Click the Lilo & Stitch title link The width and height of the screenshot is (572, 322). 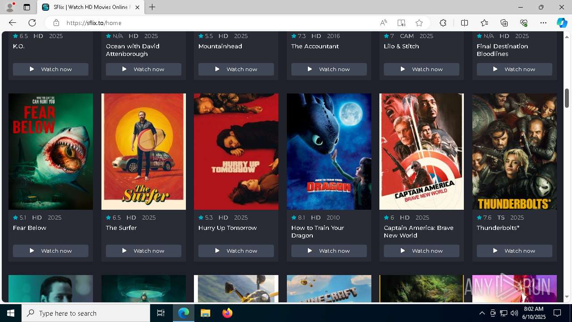pos(401,46)
